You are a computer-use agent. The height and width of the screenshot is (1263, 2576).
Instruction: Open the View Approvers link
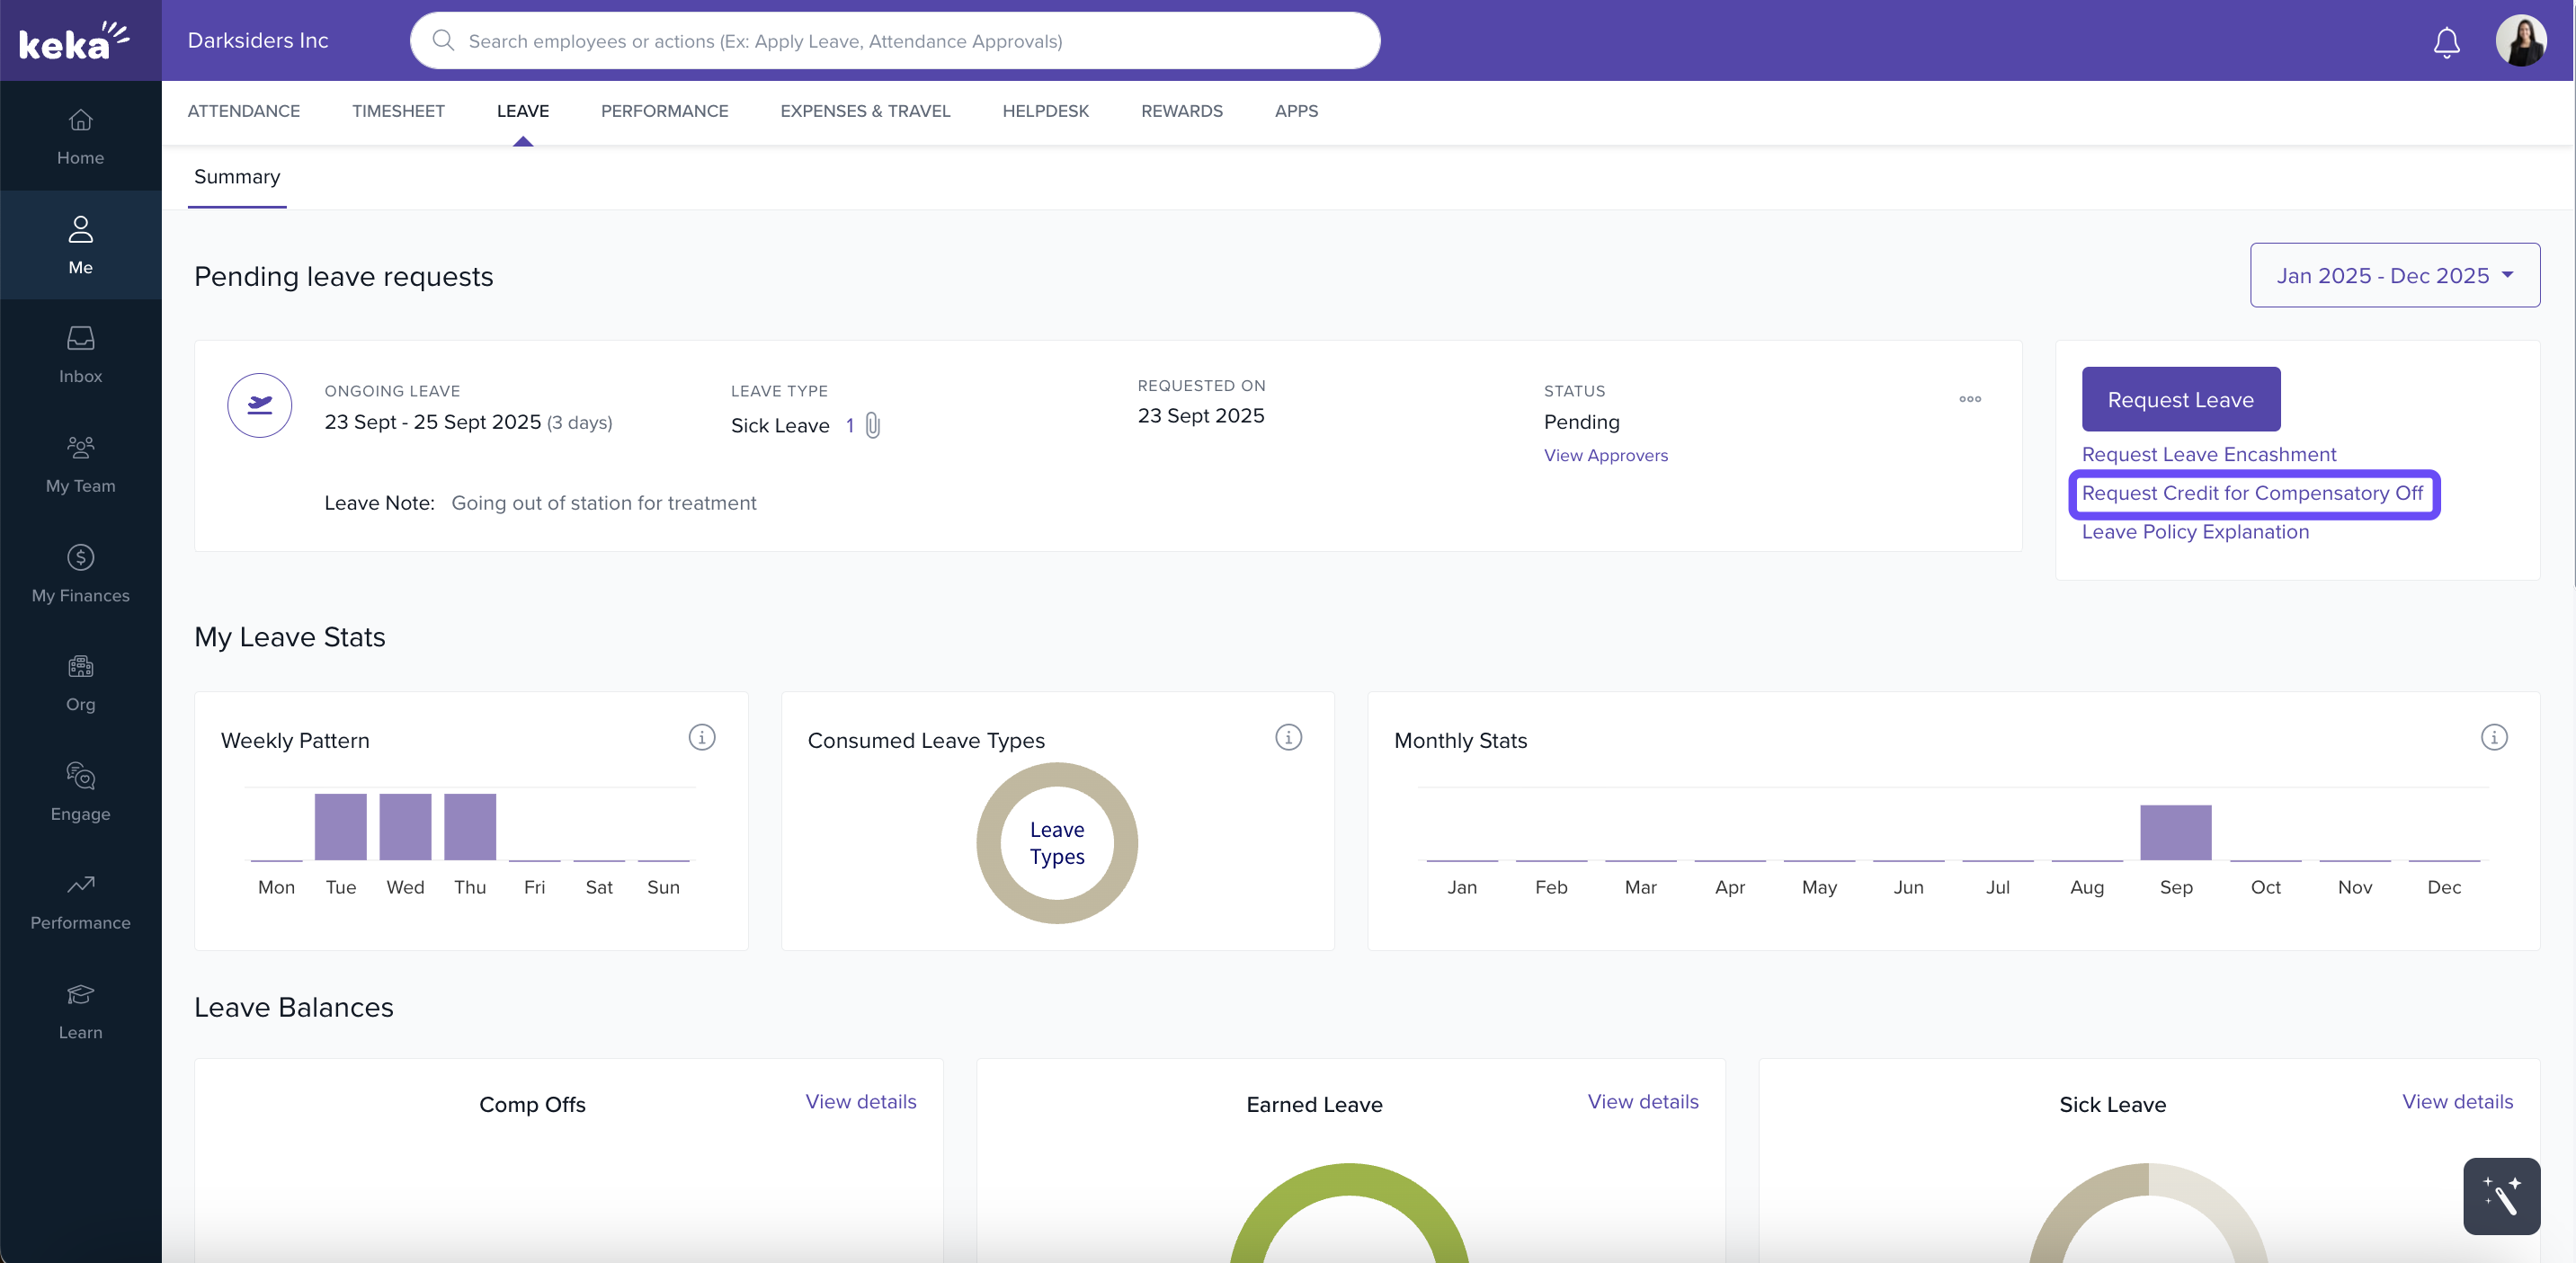click(x=1605, y=455)
